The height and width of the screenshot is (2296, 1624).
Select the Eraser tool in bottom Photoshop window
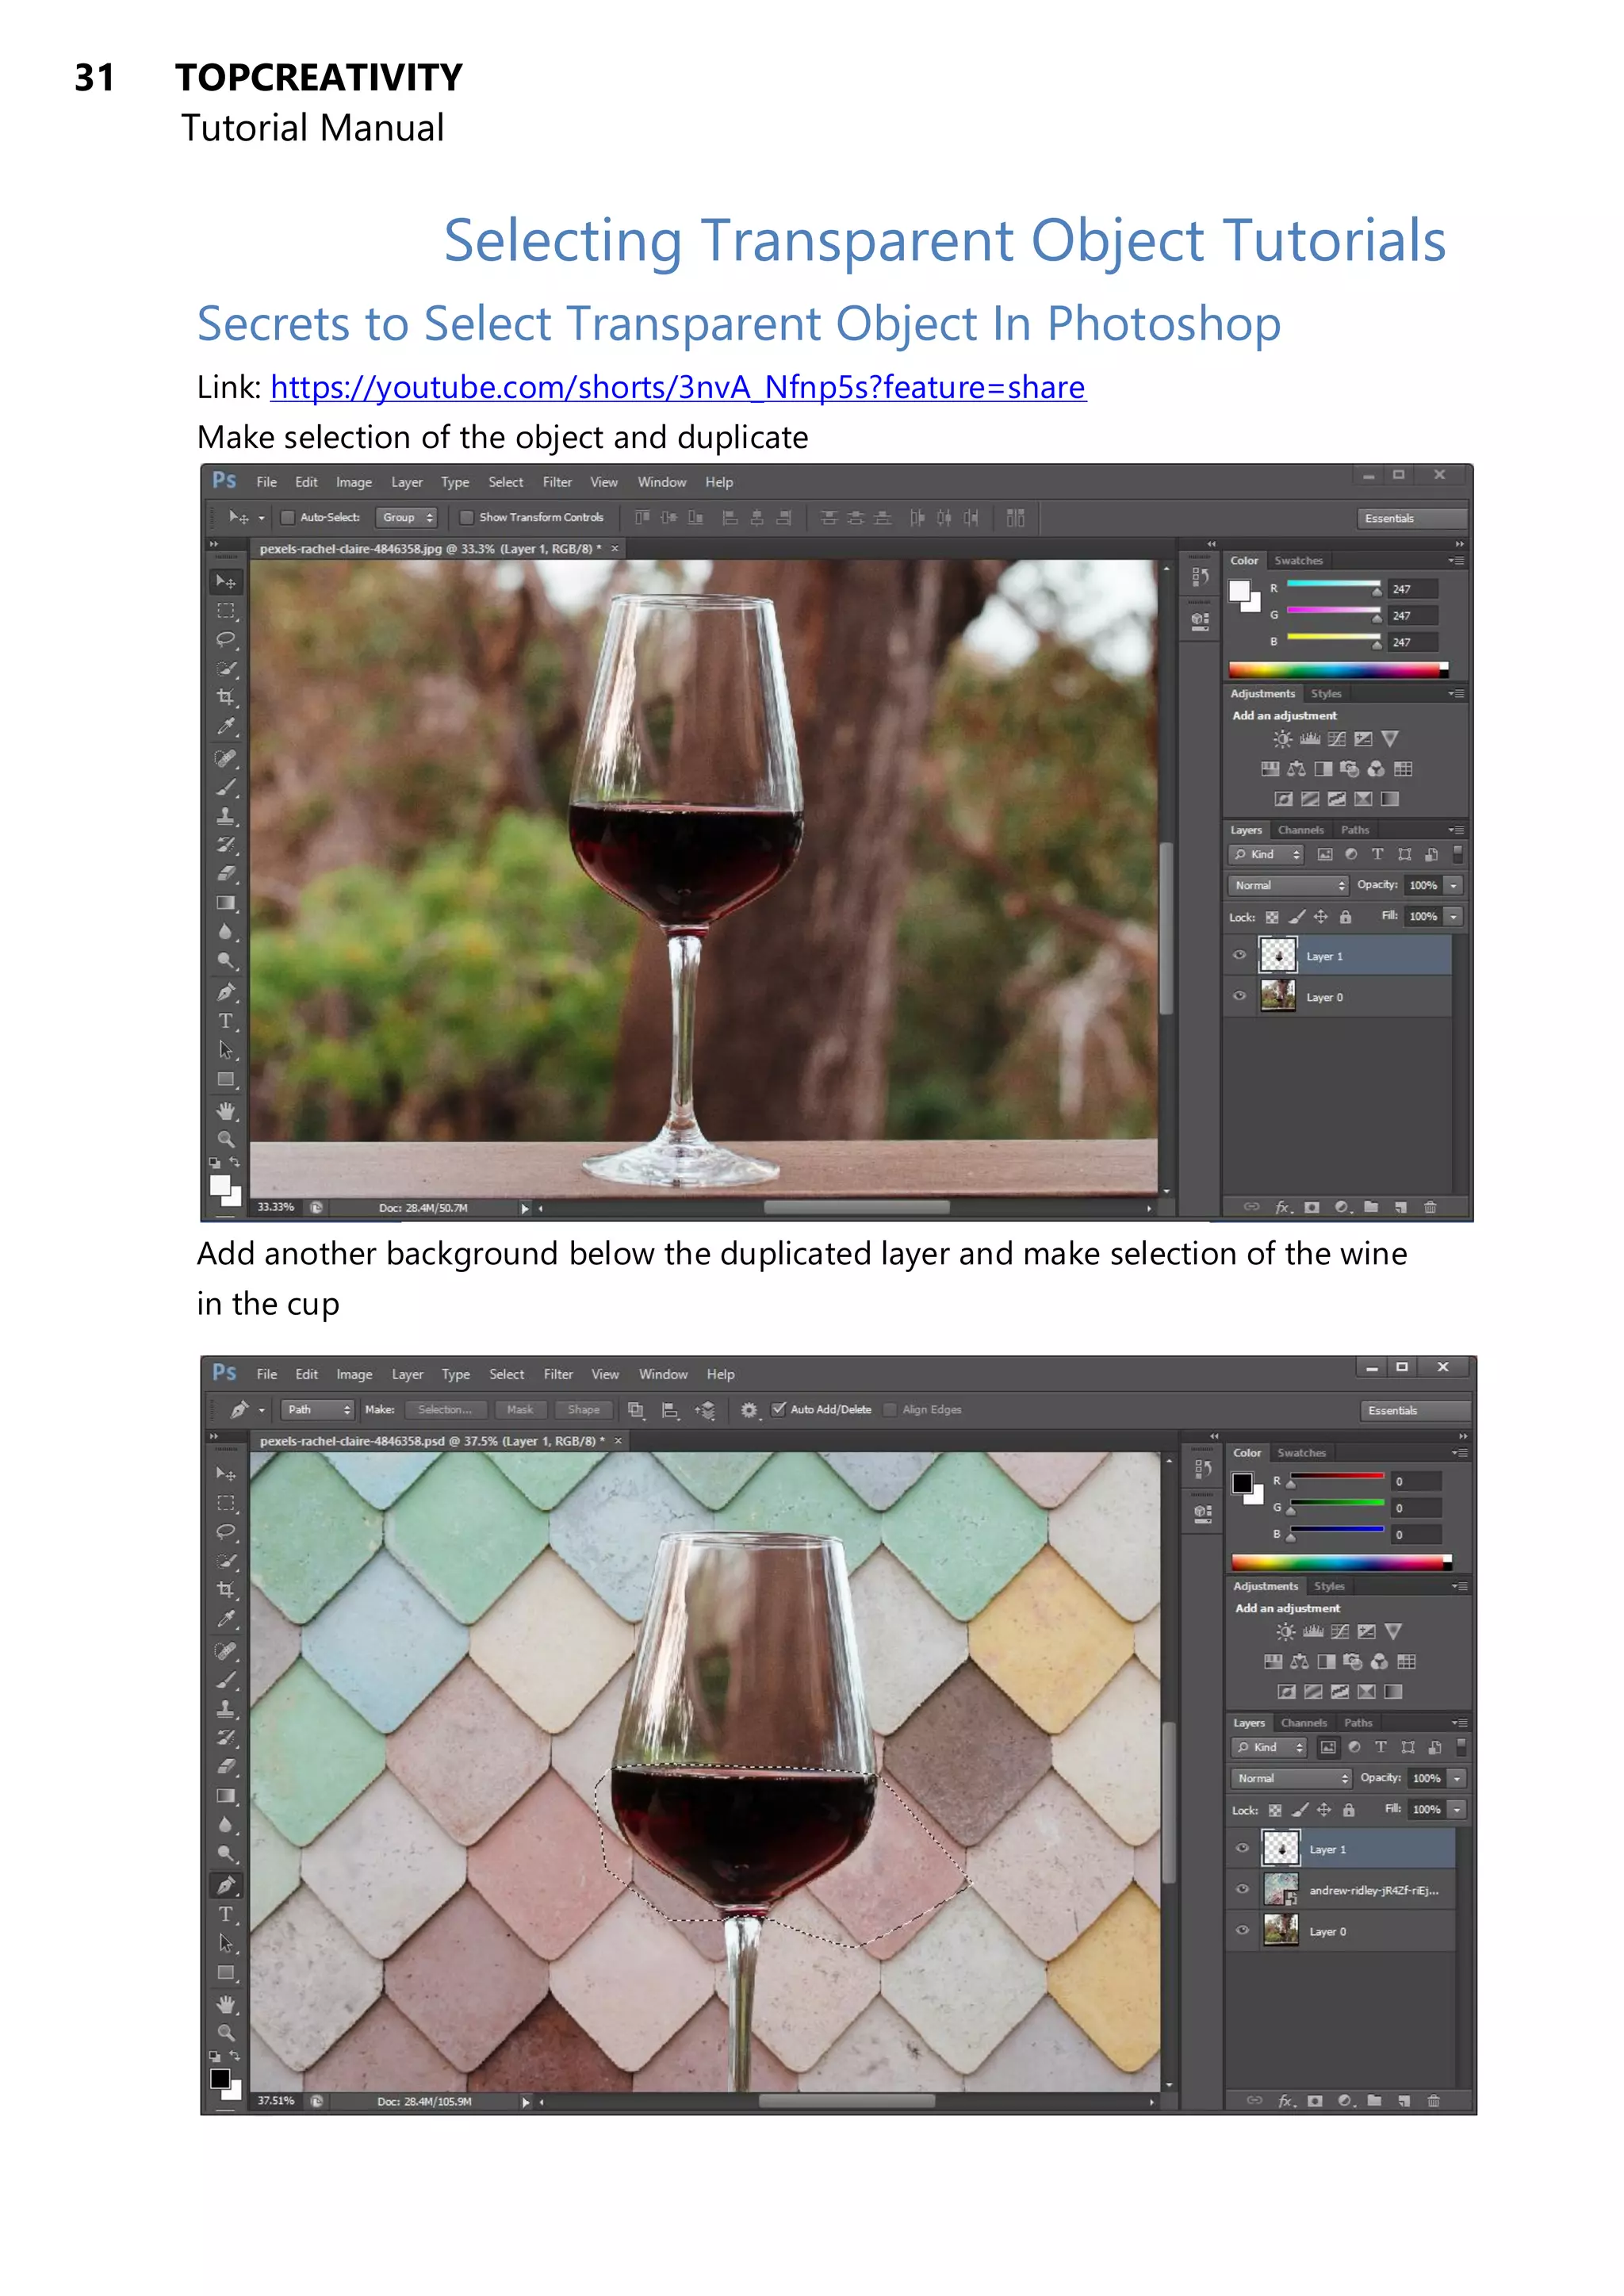coord(226,1766)
